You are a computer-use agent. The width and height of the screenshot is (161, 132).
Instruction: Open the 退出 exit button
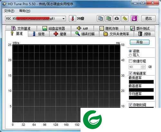(148, 18)
